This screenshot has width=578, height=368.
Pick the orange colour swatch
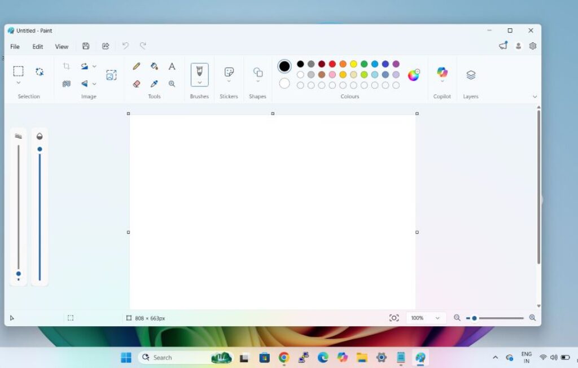(343, 64)
